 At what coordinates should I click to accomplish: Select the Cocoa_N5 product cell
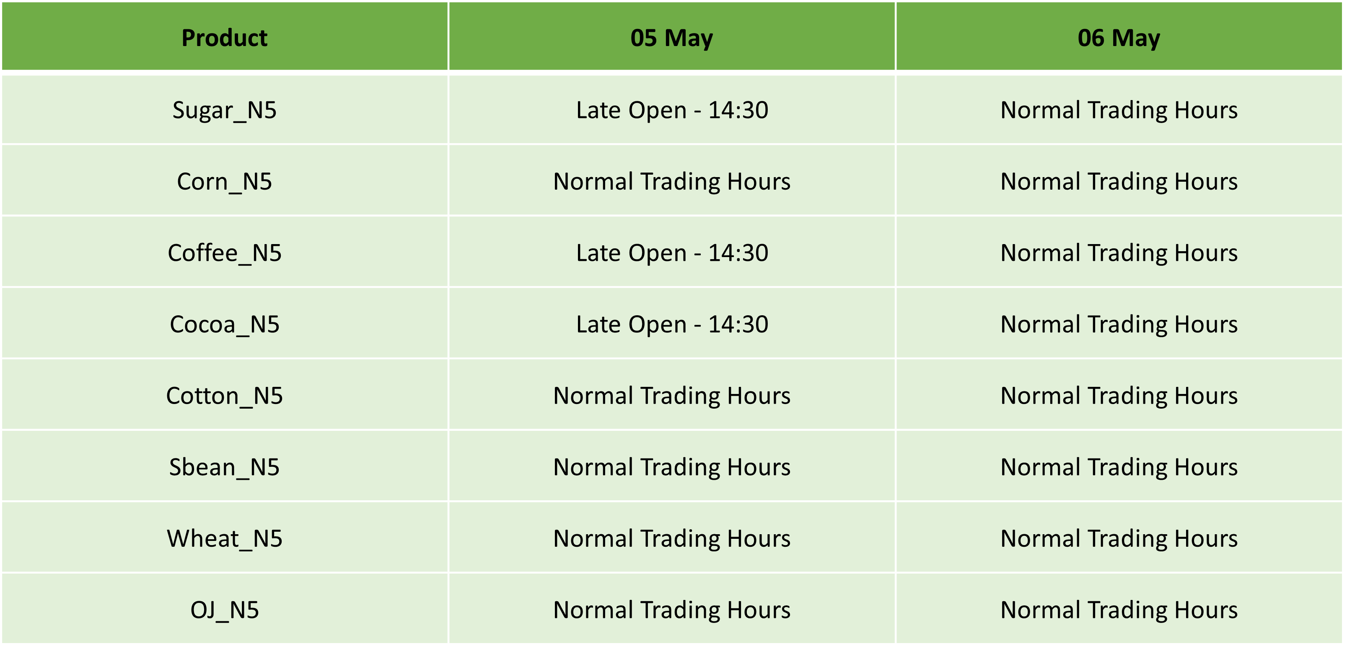point(225,324)
